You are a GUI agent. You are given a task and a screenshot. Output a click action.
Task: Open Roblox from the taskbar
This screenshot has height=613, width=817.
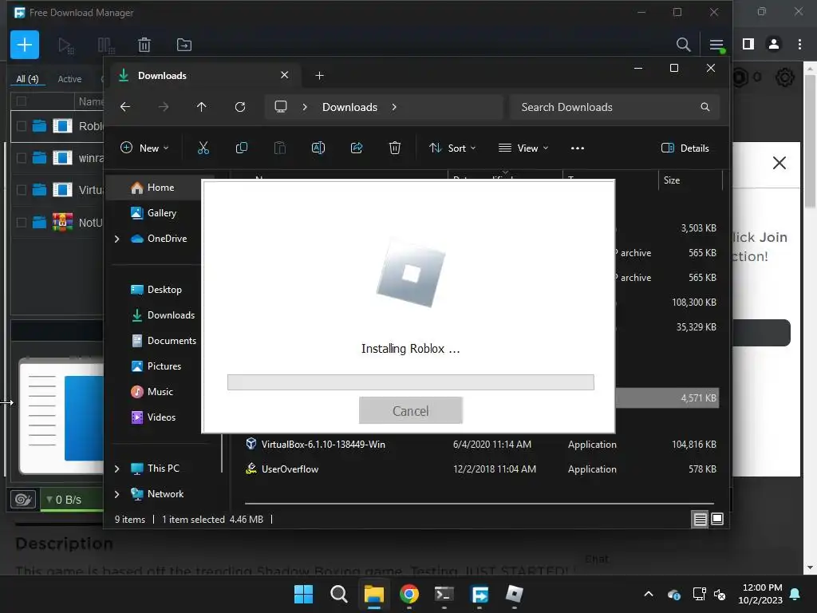[515, 594]
